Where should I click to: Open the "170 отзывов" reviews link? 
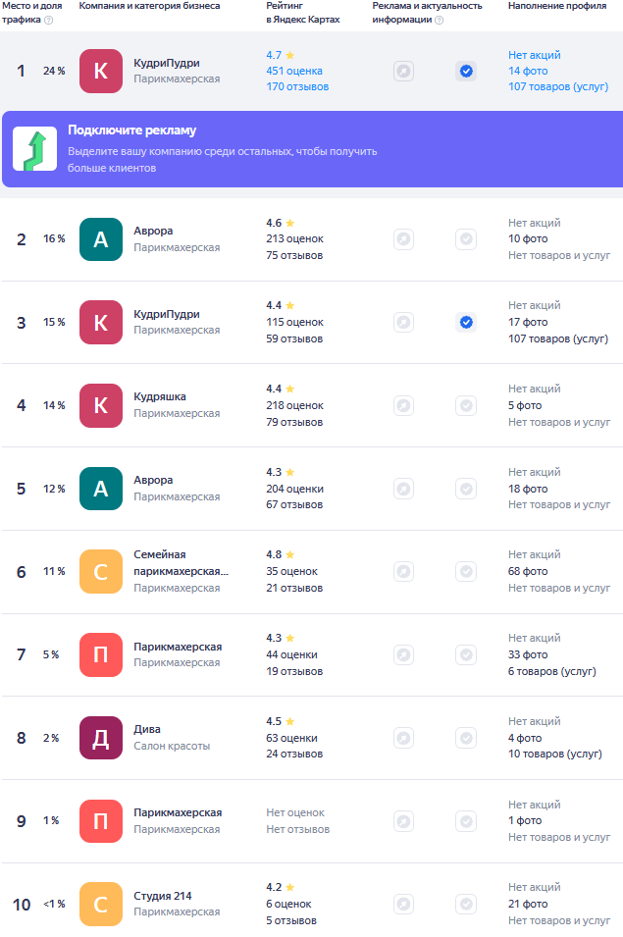(297, 87)
